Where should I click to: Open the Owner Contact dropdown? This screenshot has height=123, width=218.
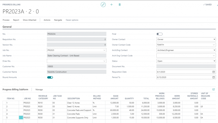[x=214, y=39]
